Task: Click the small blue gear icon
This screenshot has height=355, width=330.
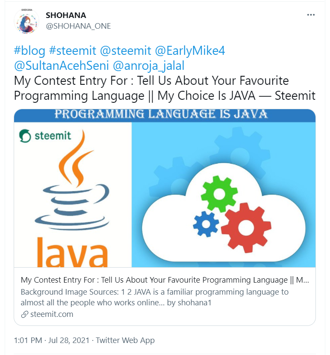Action: [206, 224]
